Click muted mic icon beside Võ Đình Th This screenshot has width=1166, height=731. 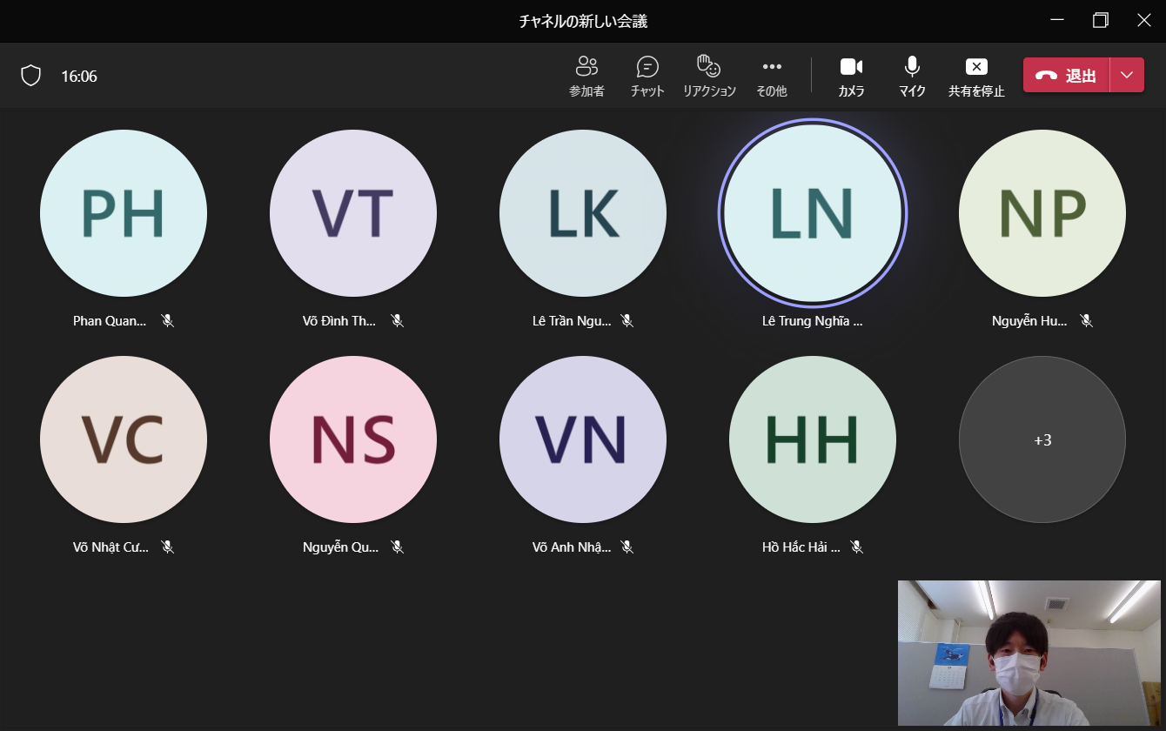tap(398, 321)
